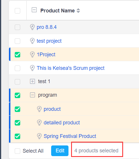Open the detailed product link
The height and width of the screenshot is (159, 139).
click(x=62, y=123)
